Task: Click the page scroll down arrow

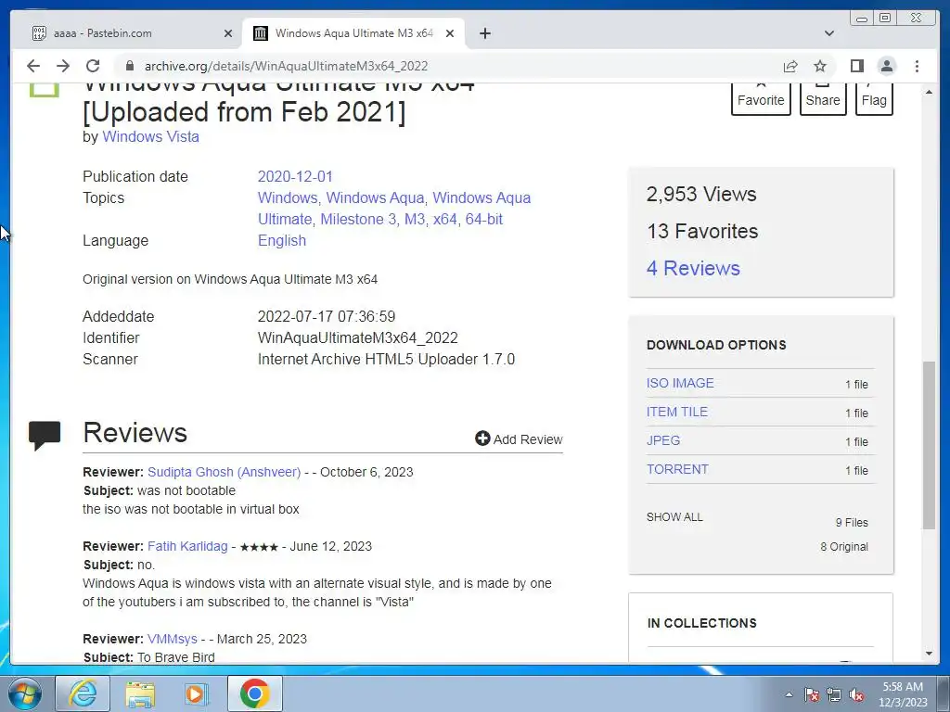Action: 929,654
